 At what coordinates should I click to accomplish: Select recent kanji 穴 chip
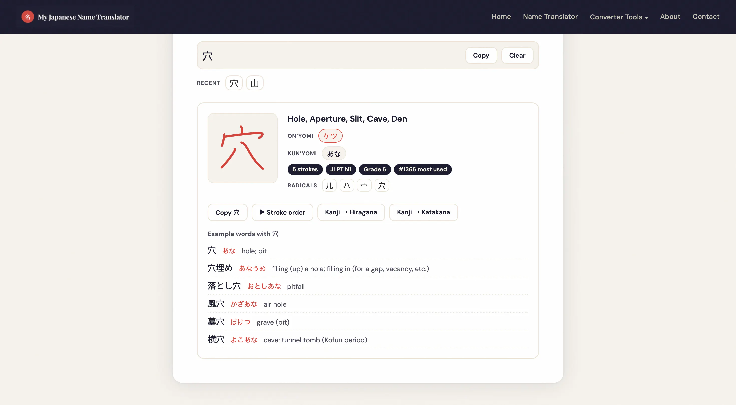click(234, 83)
